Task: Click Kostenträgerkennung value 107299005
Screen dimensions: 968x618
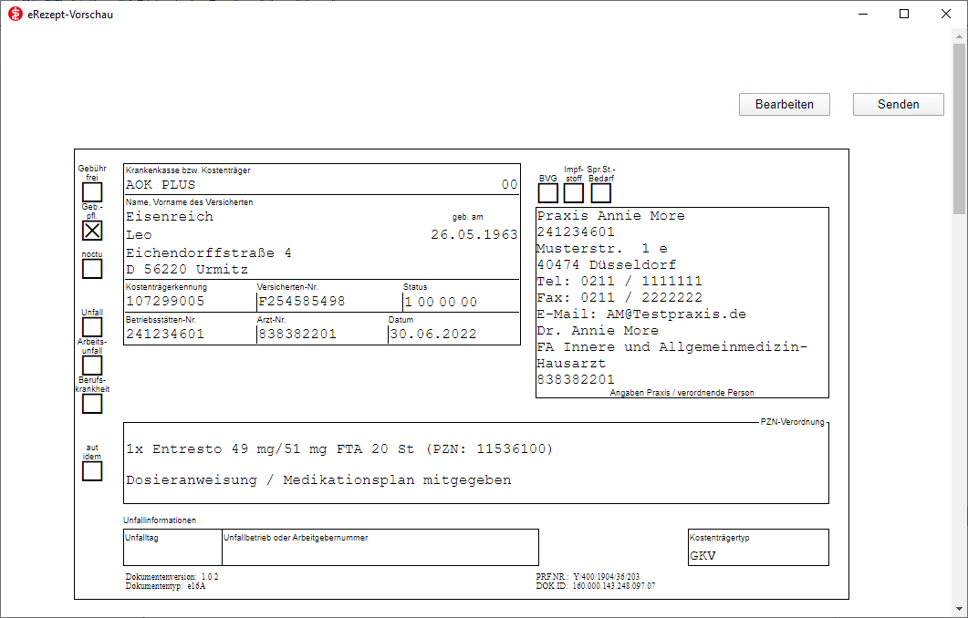Action: (x=165, y=302)
